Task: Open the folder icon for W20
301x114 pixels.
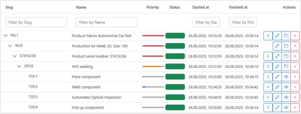Action: 286,46
